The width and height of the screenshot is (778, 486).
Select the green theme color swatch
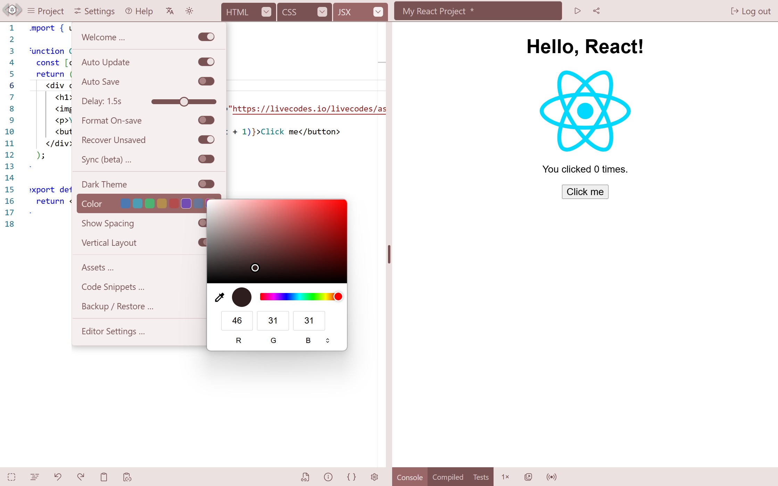[x=149, y=203]
